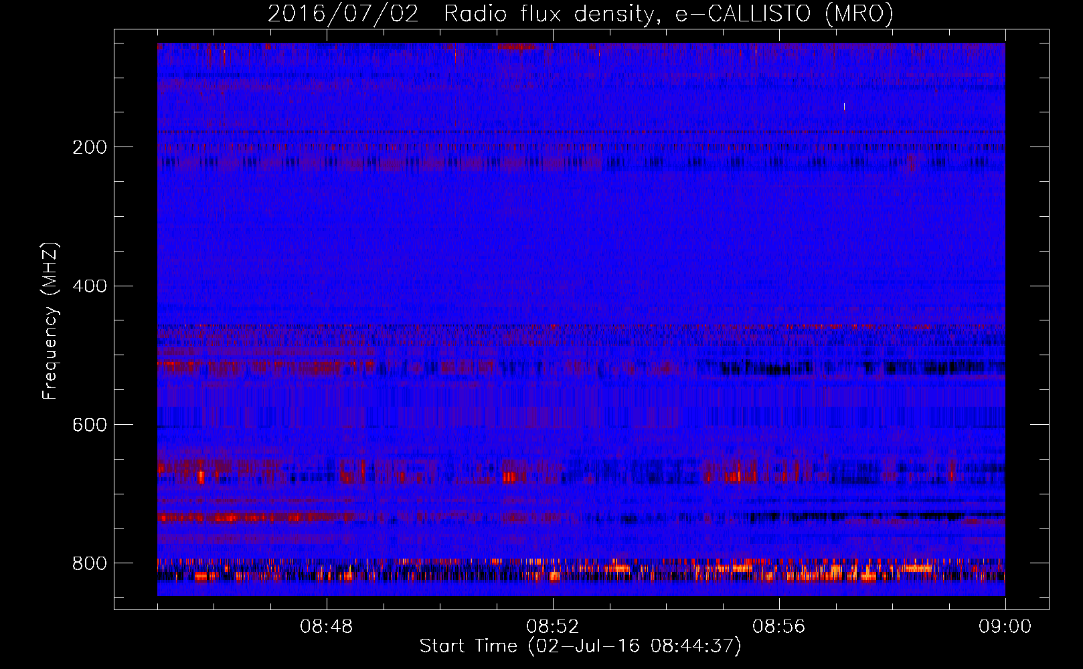Click the 'Frequency (MHZ)' axis label
The height and width of the screenshot is (669, 1083).
click(x=50, y=320)
